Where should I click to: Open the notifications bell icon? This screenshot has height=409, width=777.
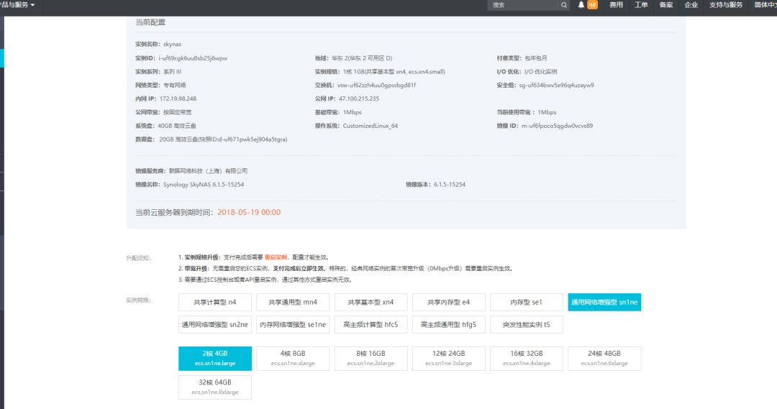pos(581,5)
